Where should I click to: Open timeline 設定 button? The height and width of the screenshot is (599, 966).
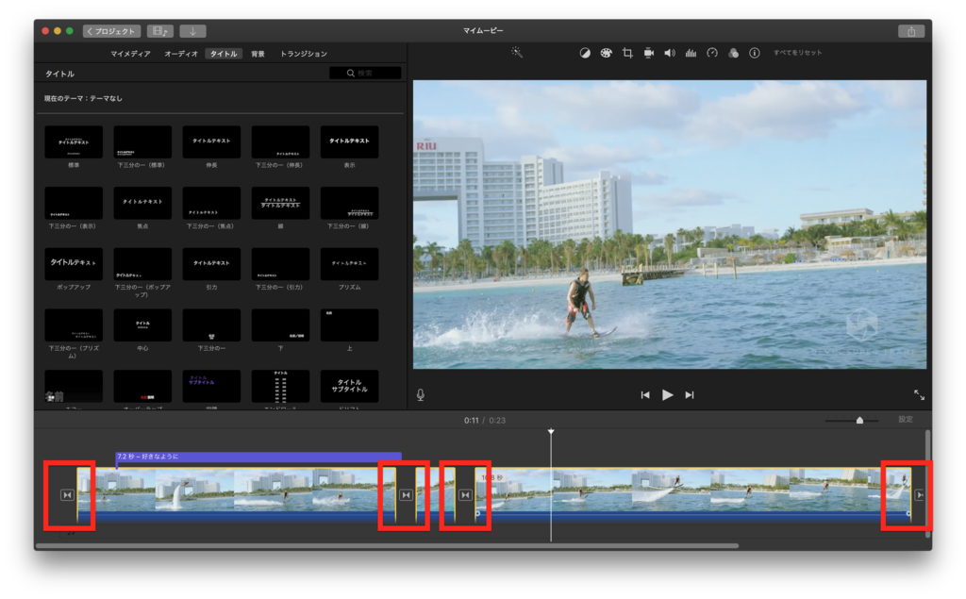[x=905, y=420]
